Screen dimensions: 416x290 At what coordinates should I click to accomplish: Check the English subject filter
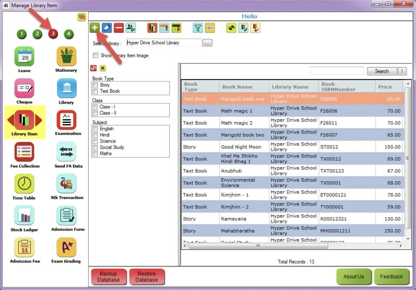(x=95, y=129)
